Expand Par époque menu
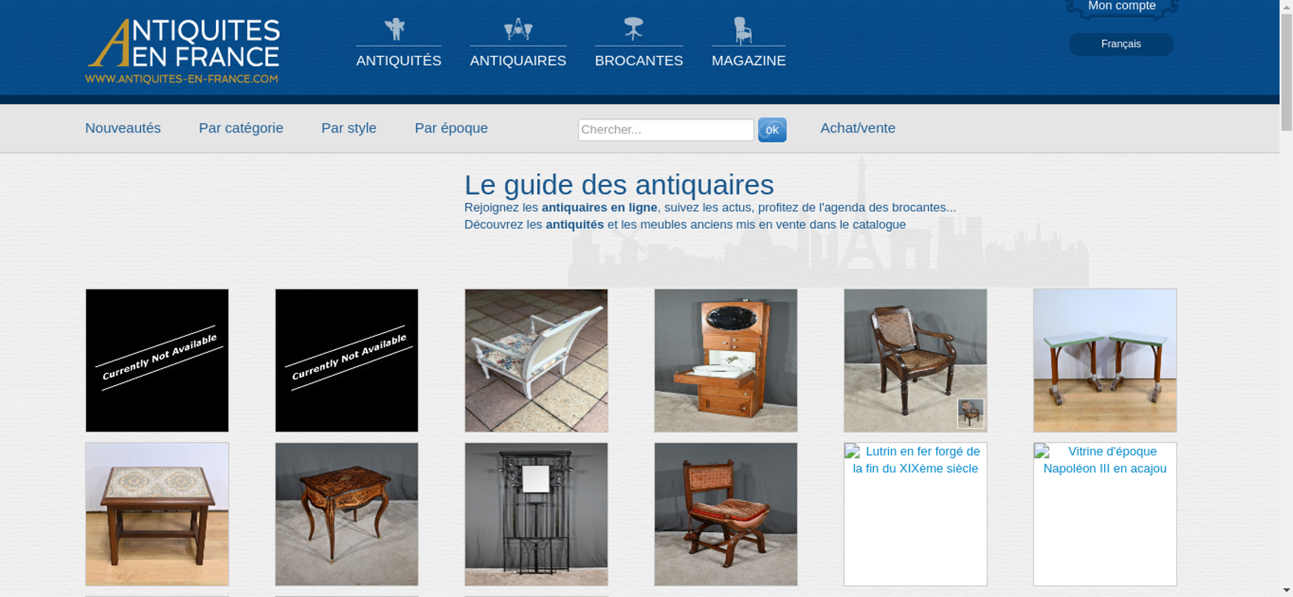This screenshot has width=1293, height=597. pos(451,128)
